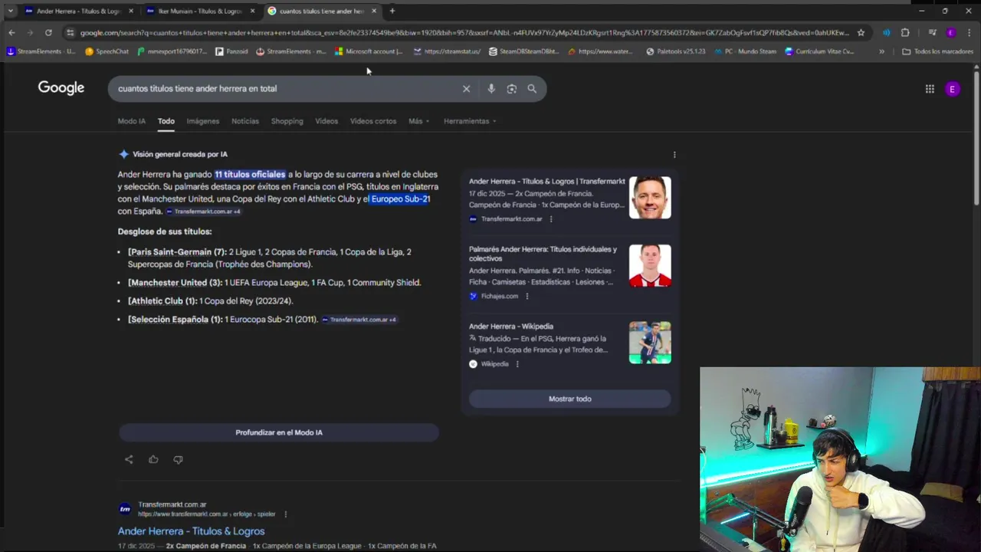Expand the Herramientas dropdown
Image resolution: width=981 pixels, height=552 pixels.
click(470, 121)
